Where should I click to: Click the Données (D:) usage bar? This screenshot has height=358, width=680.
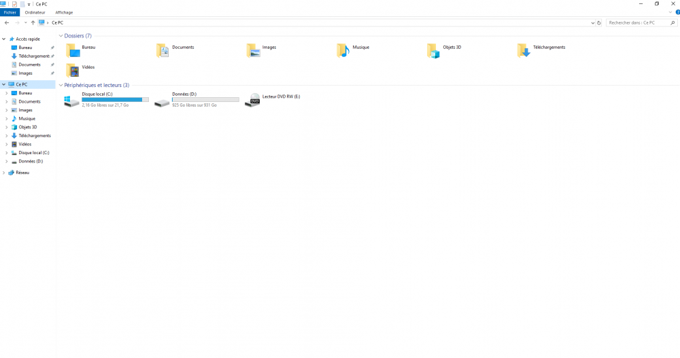pos(205,100)
